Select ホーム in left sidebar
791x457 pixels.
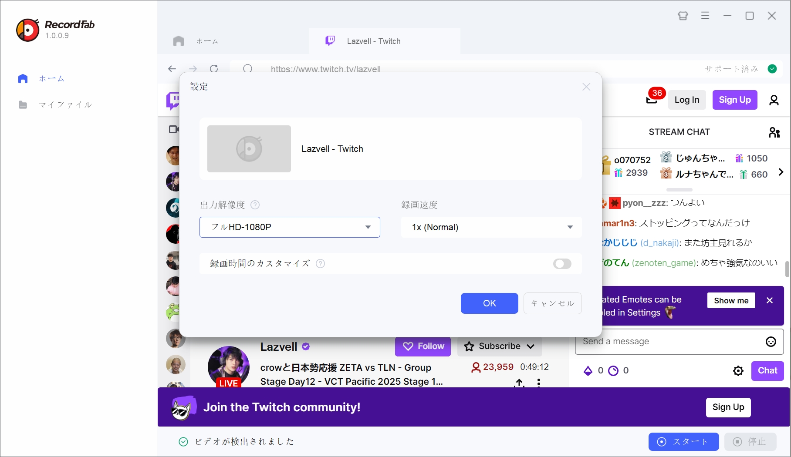pos(52,79)
